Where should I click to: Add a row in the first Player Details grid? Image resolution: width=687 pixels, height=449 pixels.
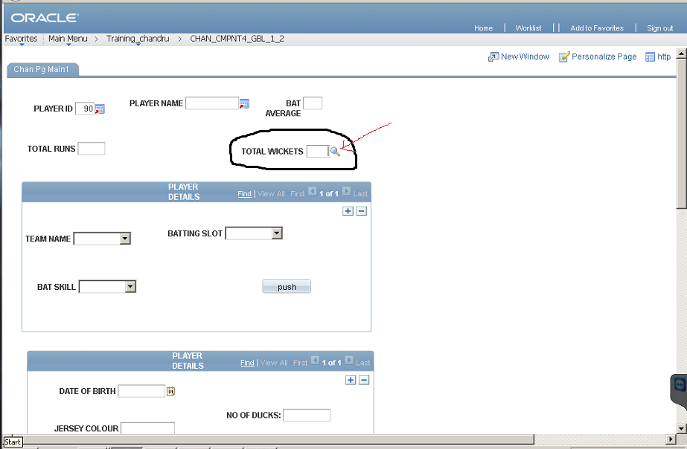[x=348, y=211]
